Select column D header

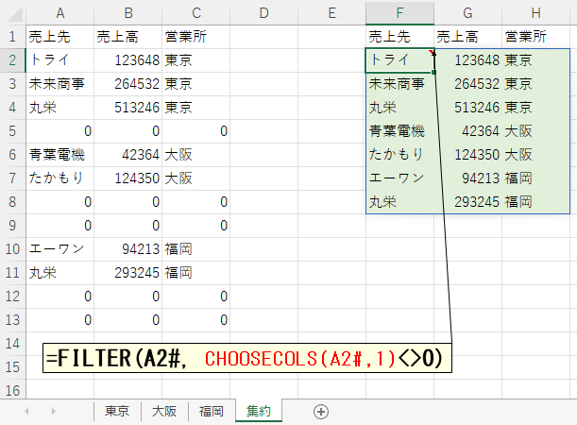coord(263,13)
